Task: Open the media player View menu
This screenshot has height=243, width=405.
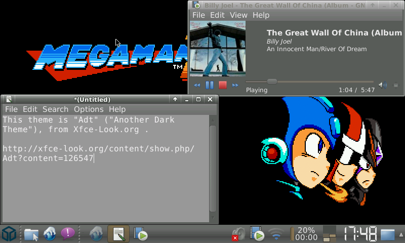Action: click(x=238, y=15)
